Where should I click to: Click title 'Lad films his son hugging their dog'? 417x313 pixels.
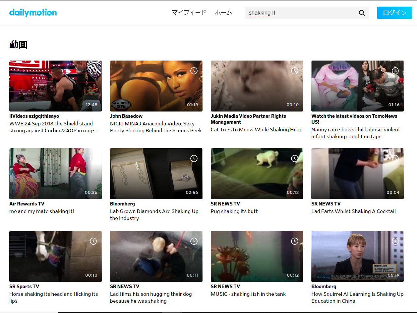[x=151, y=297]
